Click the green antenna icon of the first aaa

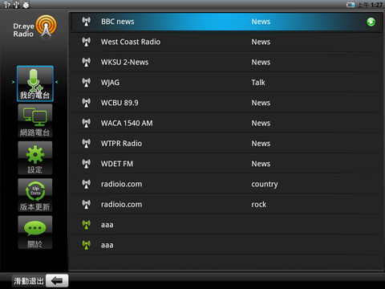(86, 225)
